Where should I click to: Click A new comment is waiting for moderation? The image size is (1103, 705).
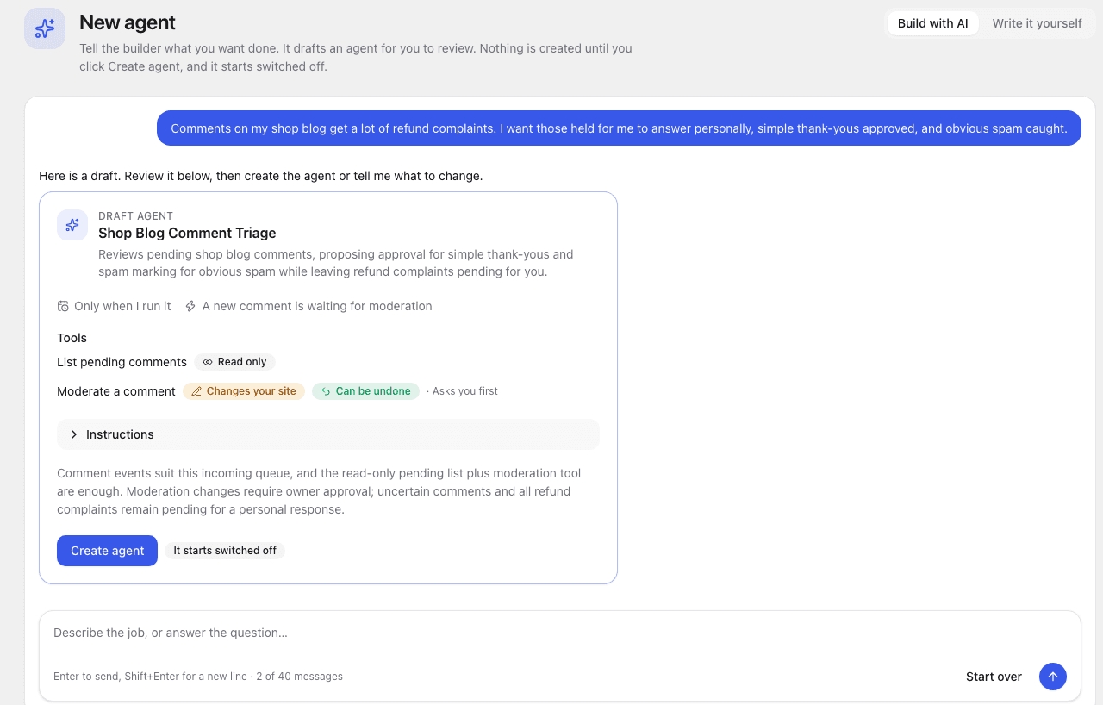click(x=317, y=306)
